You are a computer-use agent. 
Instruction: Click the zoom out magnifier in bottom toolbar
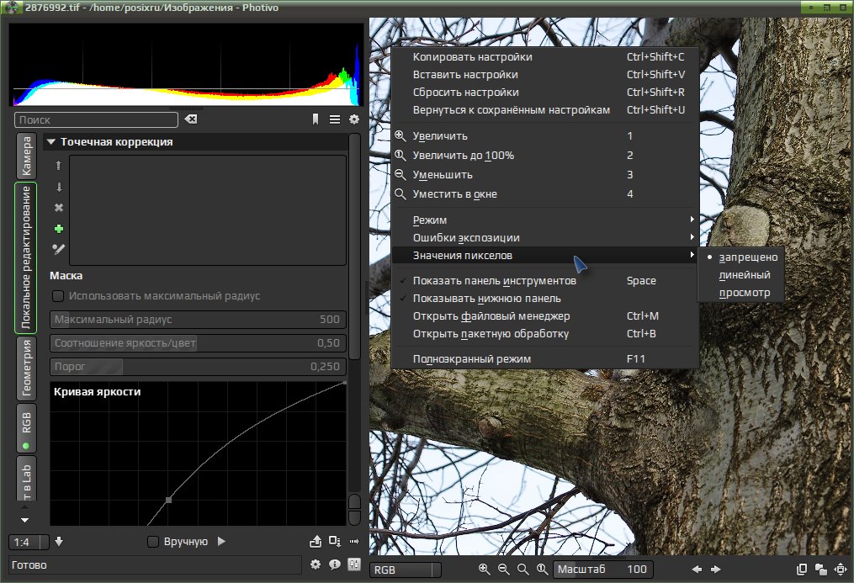(503, 570)
